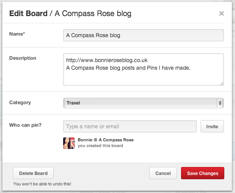Close the Edit Board dialog with X
Screen dimensions: 235x193
[x=221, y=13]
